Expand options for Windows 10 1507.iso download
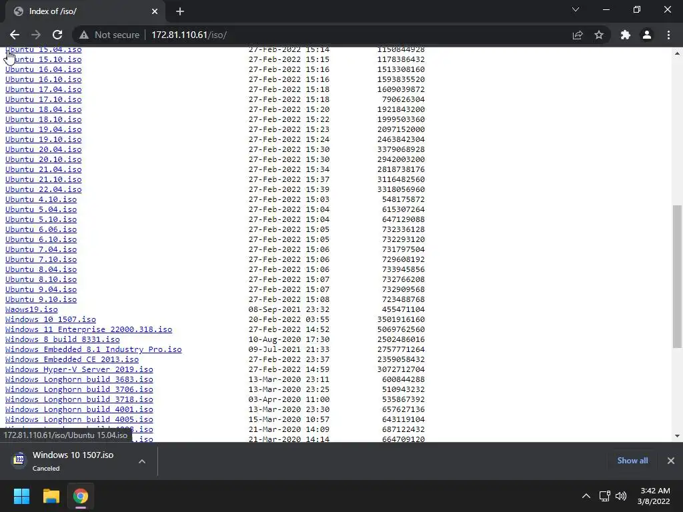This screenshot has width=683, height=512. 142,461
